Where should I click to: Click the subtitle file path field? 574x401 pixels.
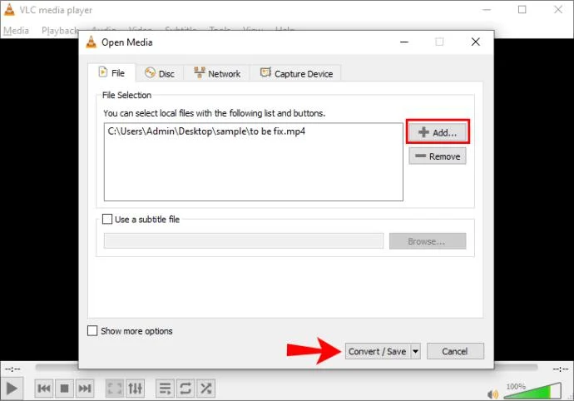pos(244,241)
